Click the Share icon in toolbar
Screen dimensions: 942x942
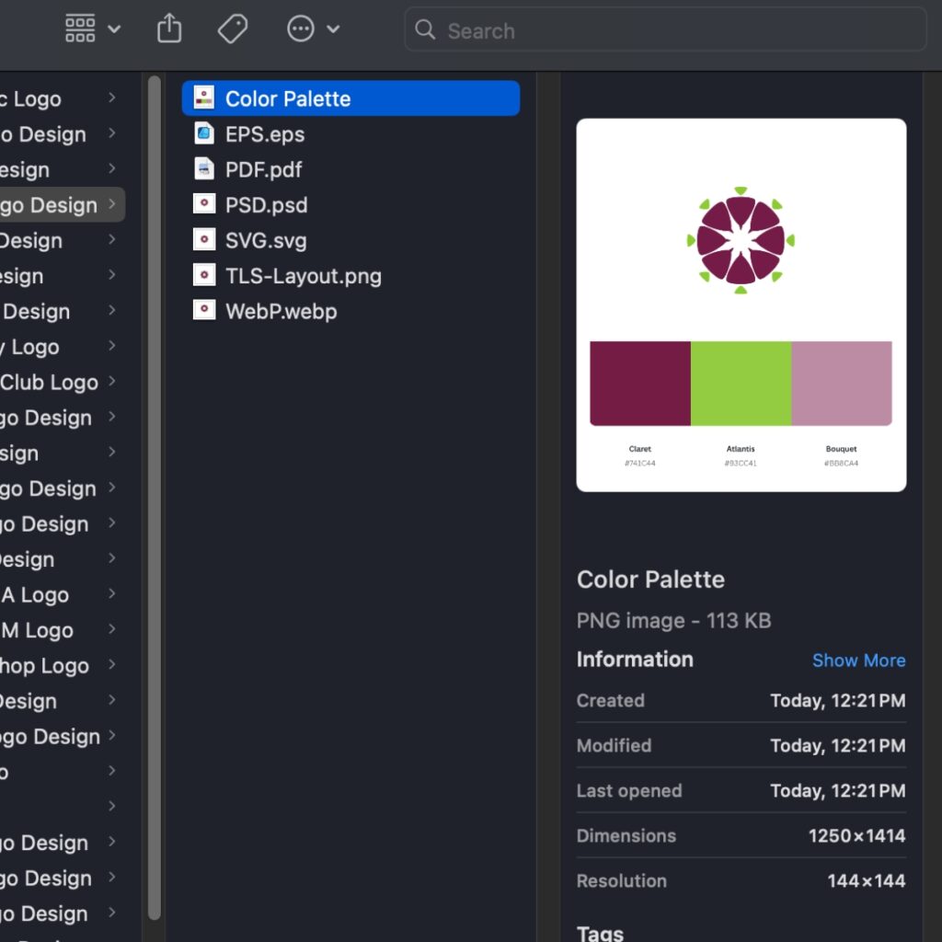[169, 29]
